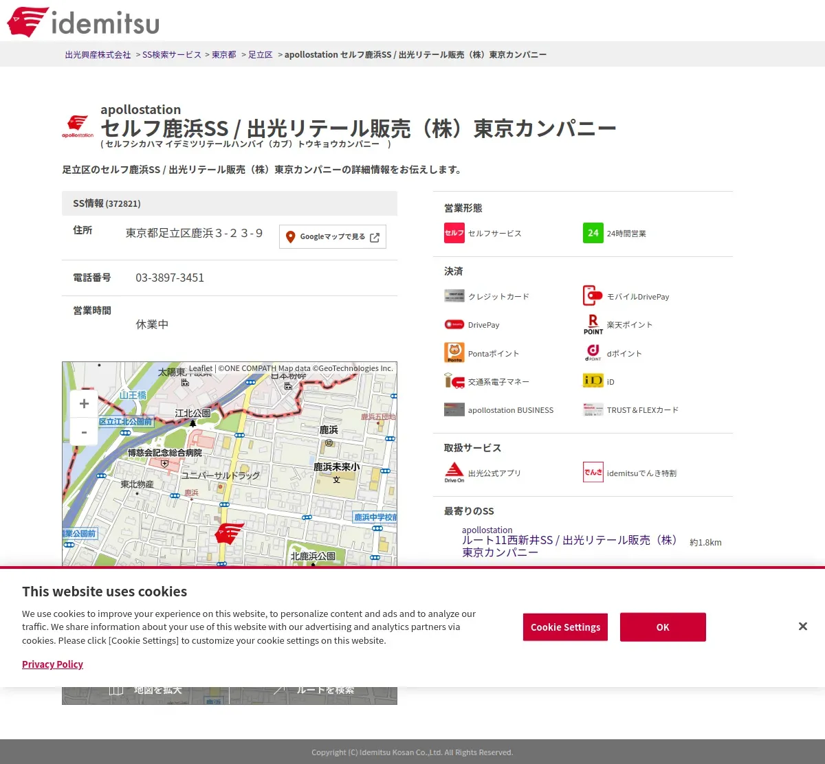Go to 東京都 breadcrumb link
Screen dimensions: 825x764
click(x=224, y=54)
